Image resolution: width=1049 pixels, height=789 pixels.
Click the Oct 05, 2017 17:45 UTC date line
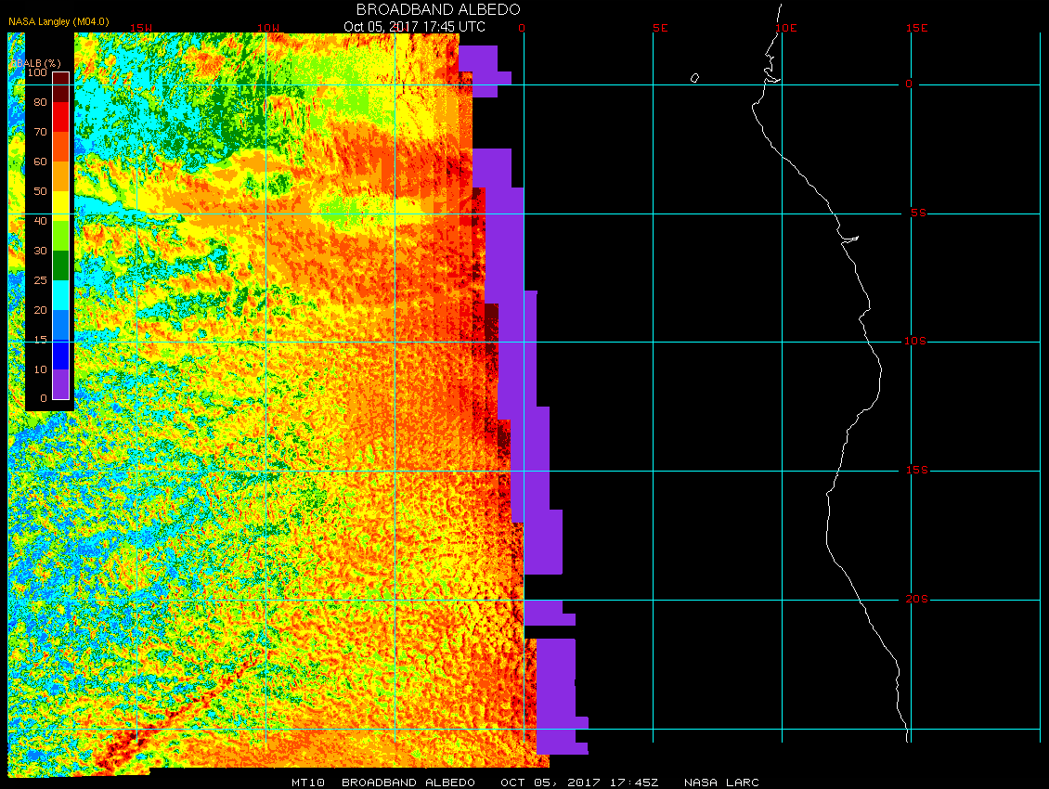(414, 27)
